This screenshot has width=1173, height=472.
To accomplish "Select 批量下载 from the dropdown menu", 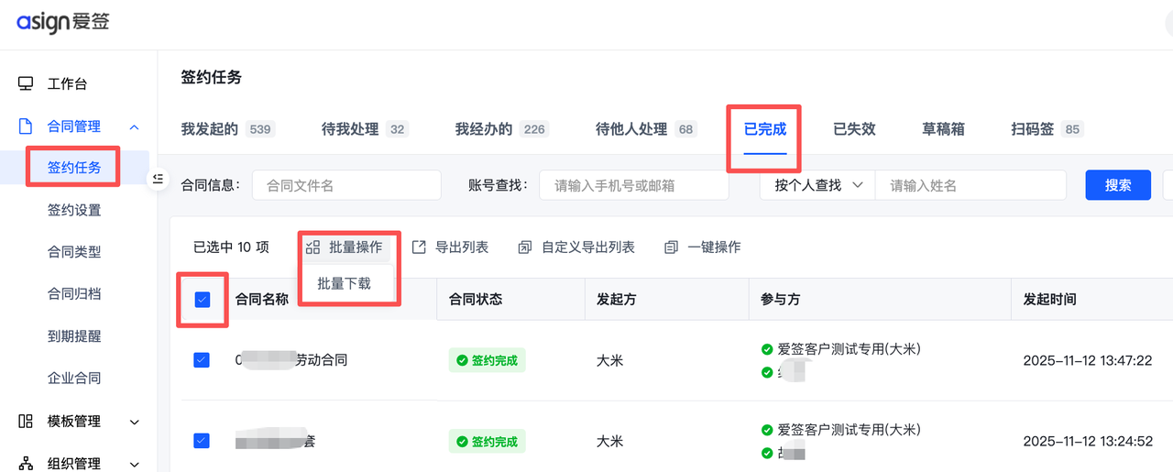I will (345, 284).
